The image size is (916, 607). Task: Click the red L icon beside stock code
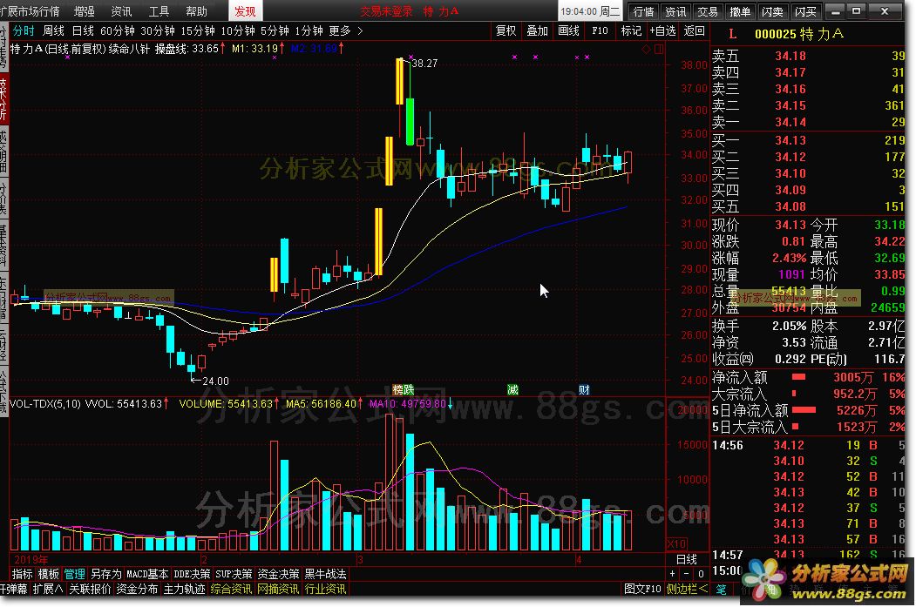click(x=733, y=35)
